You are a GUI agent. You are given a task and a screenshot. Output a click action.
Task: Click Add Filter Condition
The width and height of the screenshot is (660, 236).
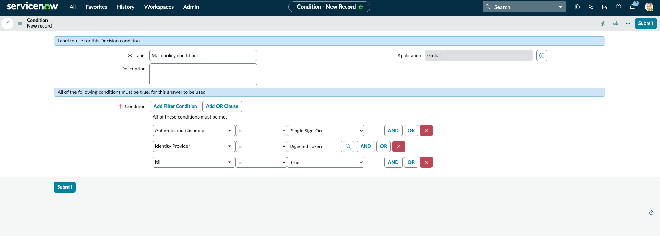(x=175, y=106)
